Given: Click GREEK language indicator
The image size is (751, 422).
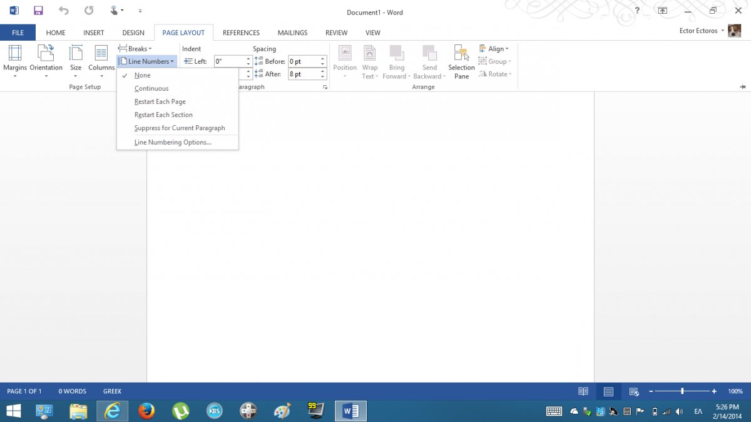Looking at the screenshot, I should click(x=113, y=391).
